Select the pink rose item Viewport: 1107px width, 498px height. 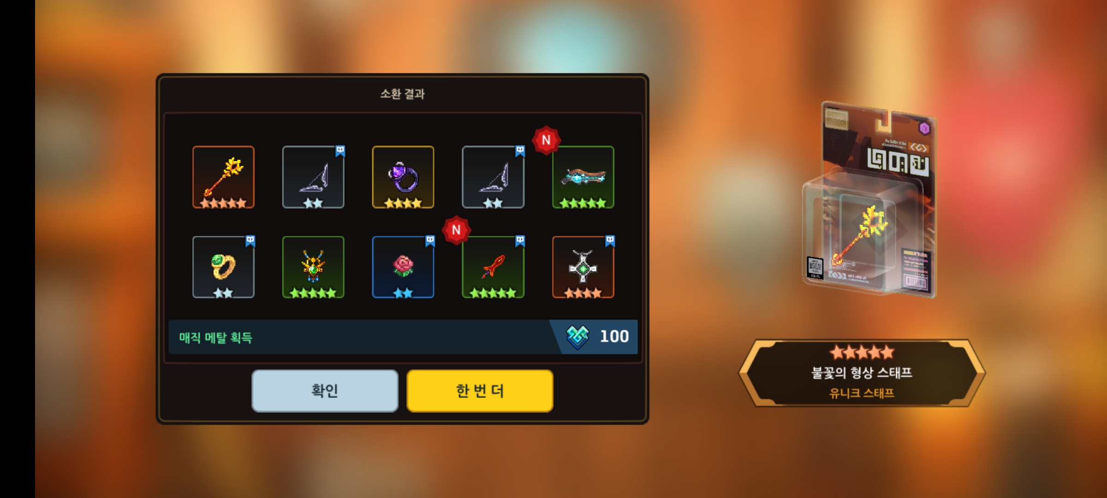coord(403,267)
